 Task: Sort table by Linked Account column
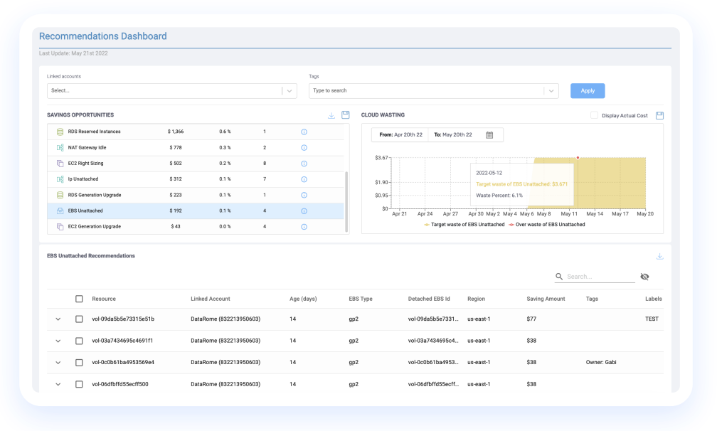pyautogui.click(x=211, y=299)
